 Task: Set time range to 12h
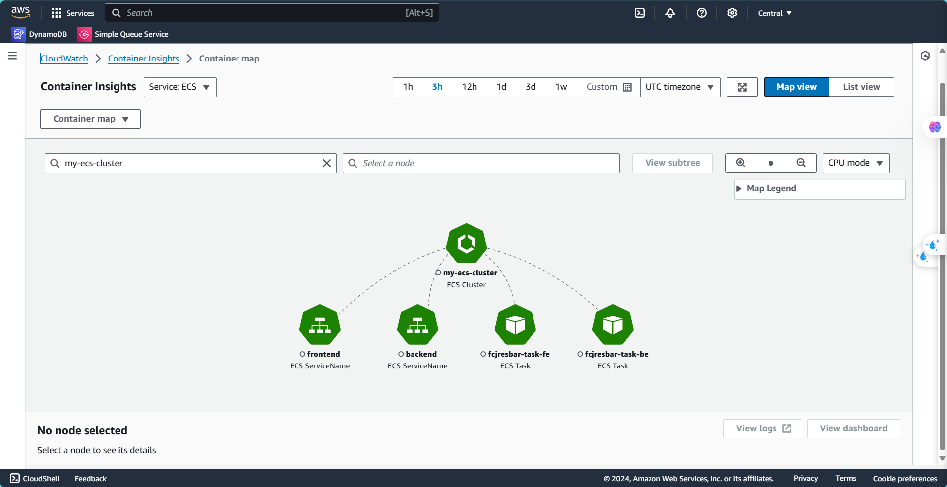click(470, 87)
